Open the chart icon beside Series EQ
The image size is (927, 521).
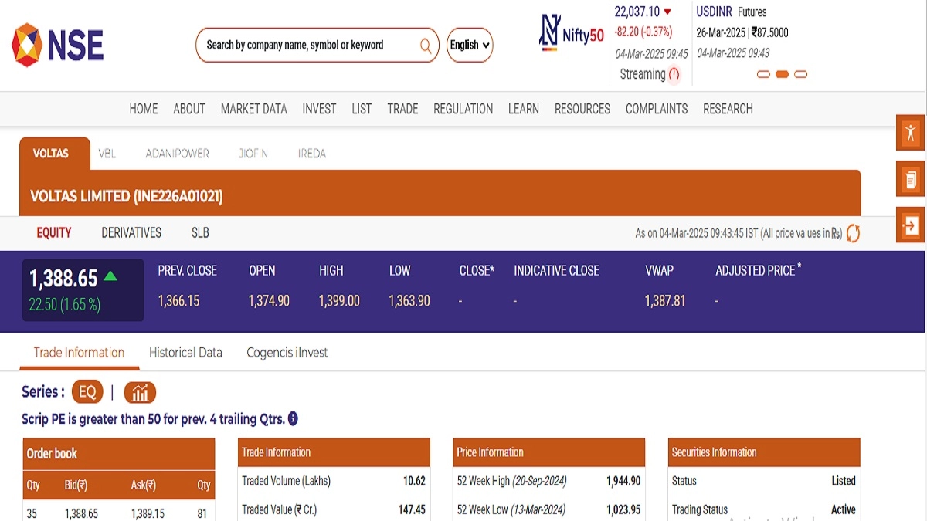coord(140,392)
